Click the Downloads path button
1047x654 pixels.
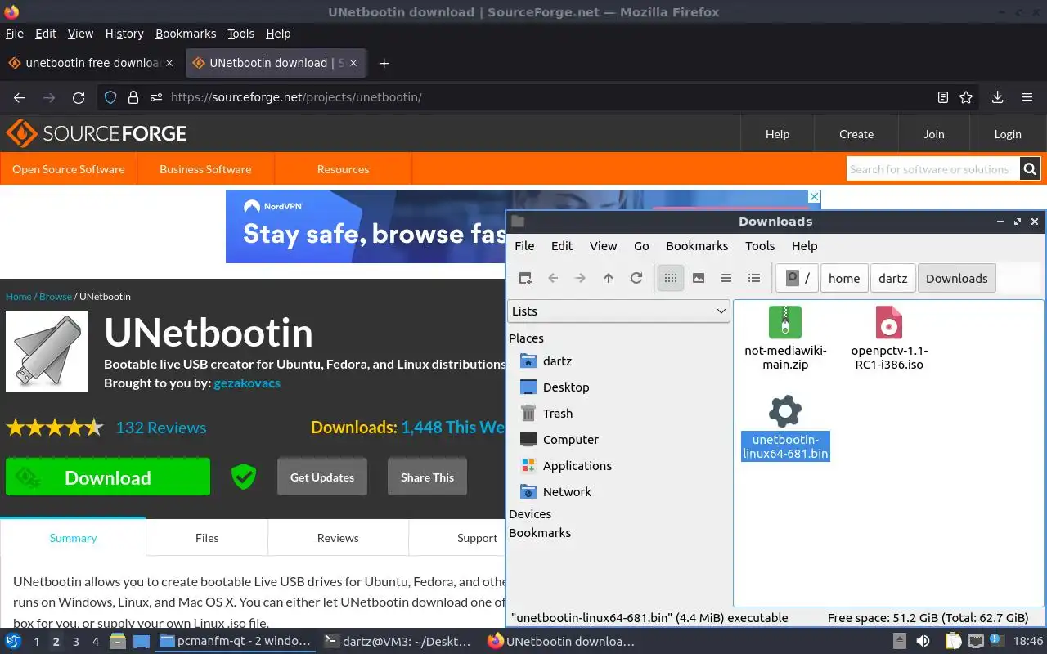pos(956,278)
